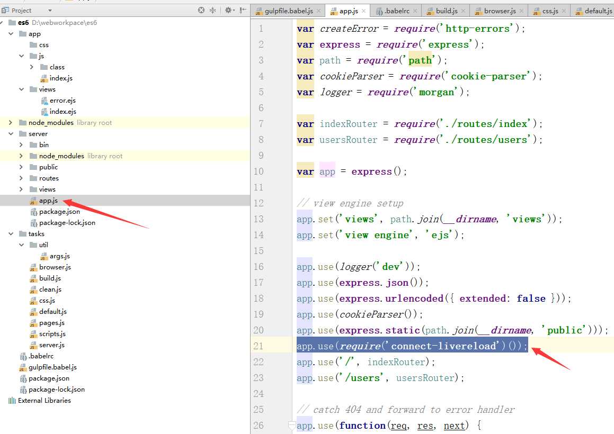The image size is (614, 434).
Task: Close the browser.js tab
Action: [x=521, y=11]
